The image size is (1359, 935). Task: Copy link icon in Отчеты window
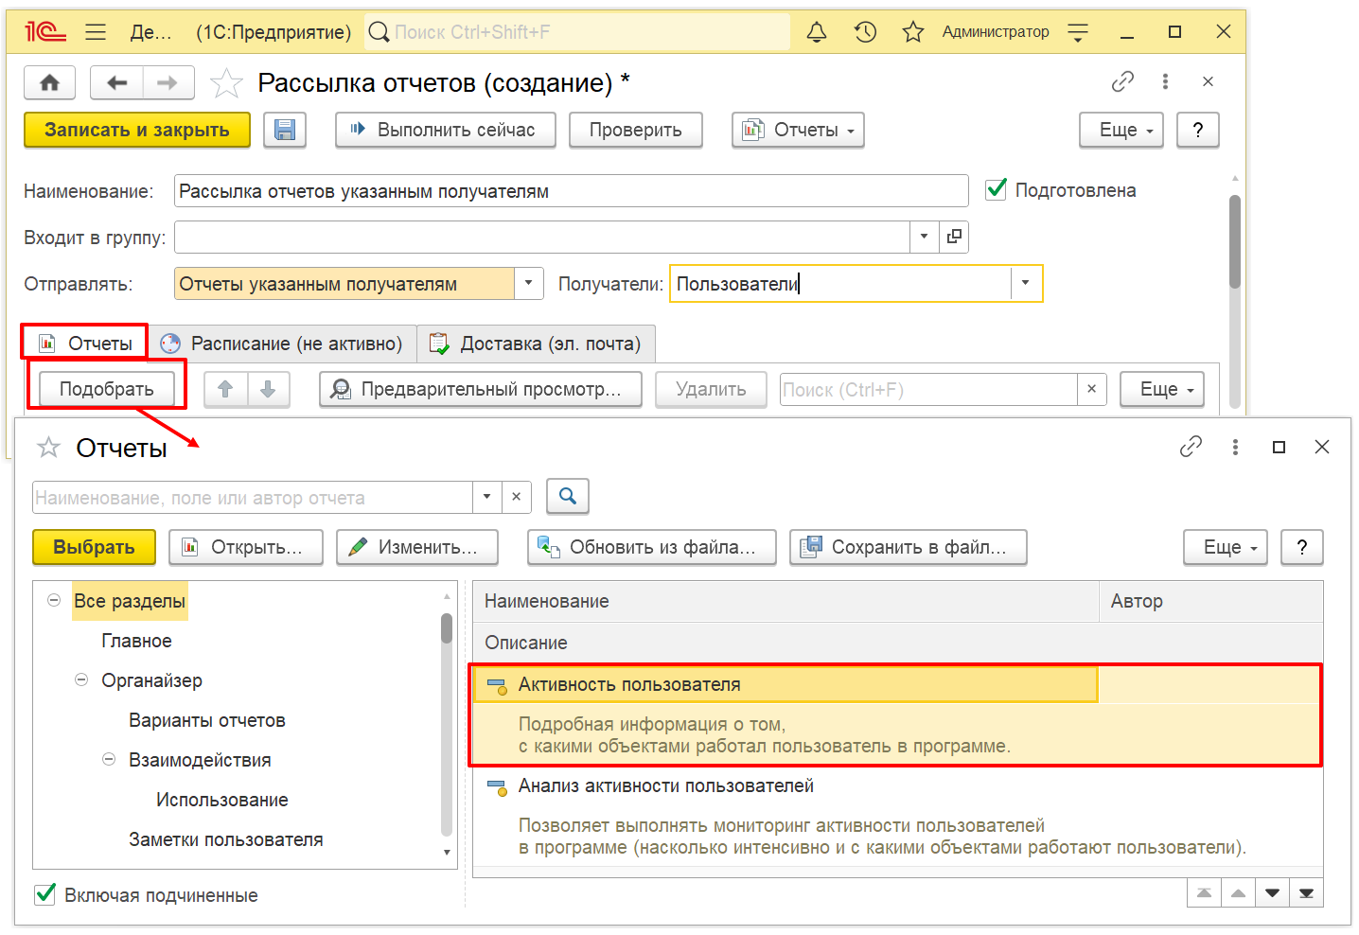coord(1191,447)
